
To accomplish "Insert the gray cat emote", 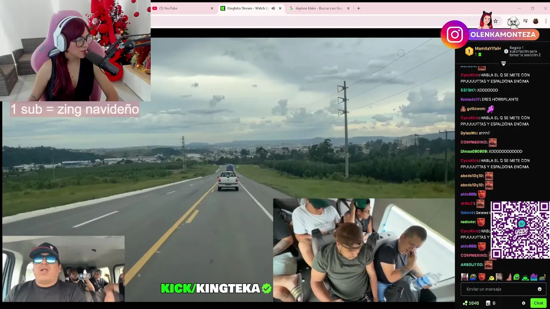I will coord(499,277).
